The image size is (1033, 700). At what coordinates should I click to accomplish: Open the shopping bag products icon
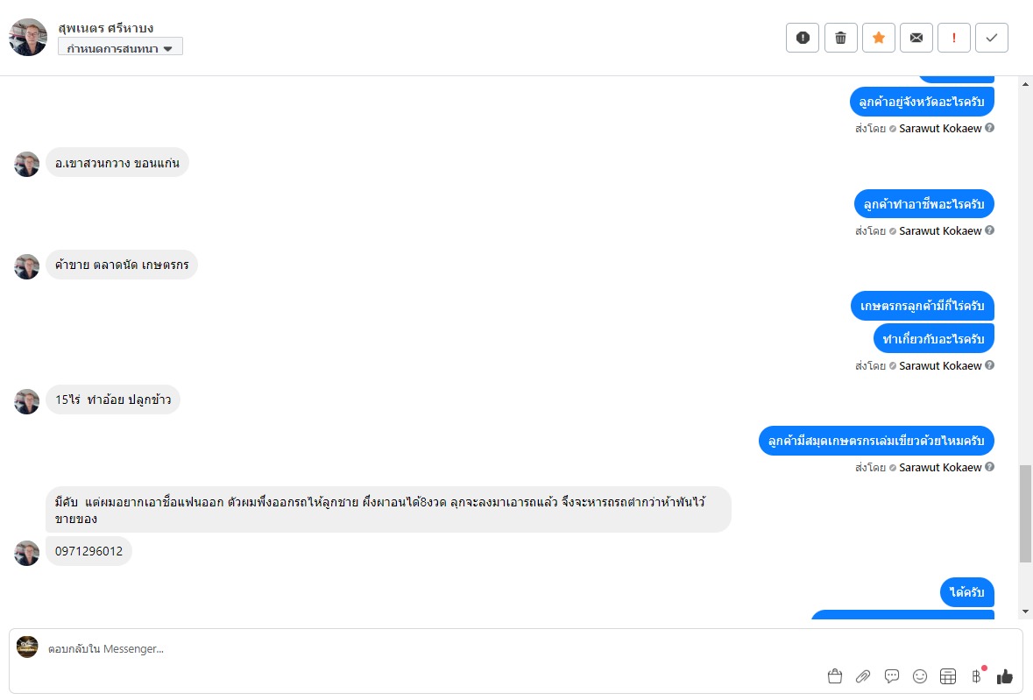pos(834,676)
